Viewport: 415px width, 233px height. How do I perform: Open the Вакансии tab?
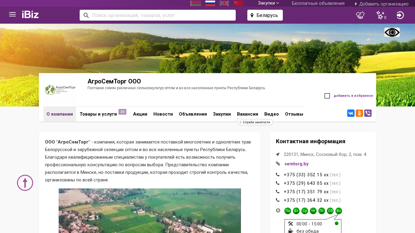pyautogui.click(x=248, y=114)
